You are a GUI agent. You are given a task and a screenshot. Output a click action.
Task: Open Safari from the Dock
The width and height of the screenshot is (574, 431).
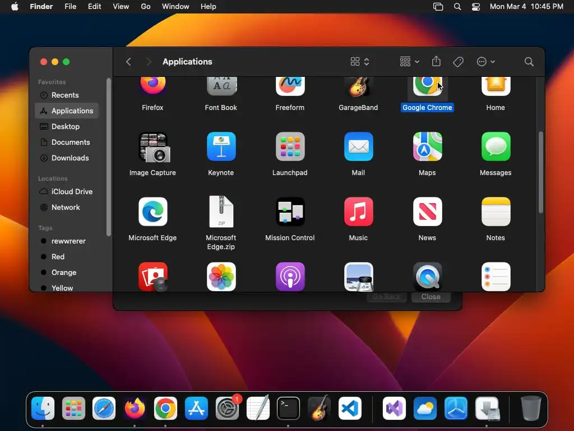104,409
